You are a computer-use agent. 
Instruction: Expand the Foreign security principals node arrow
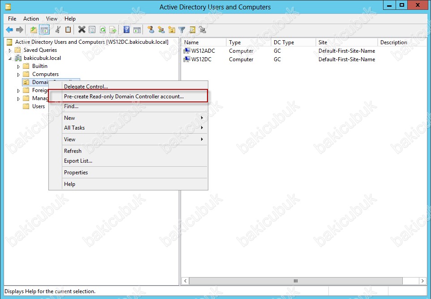(18, 91)
